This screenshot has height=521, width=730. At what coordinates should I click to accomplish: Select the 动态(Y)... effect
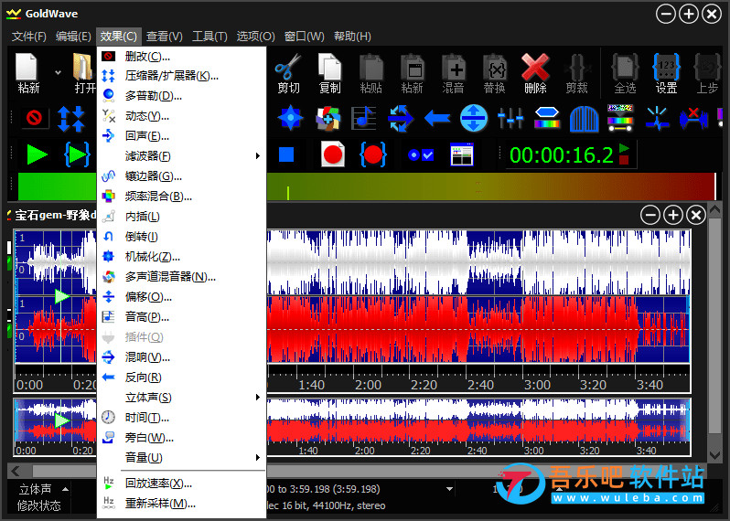181,116
